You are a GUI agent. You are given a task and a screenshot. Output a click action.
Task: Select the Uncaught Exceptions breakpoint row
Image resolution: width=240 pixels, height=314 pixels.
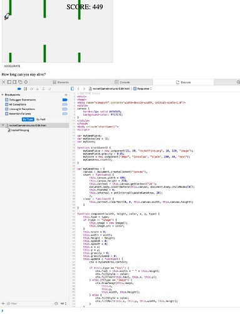[34, 109]
